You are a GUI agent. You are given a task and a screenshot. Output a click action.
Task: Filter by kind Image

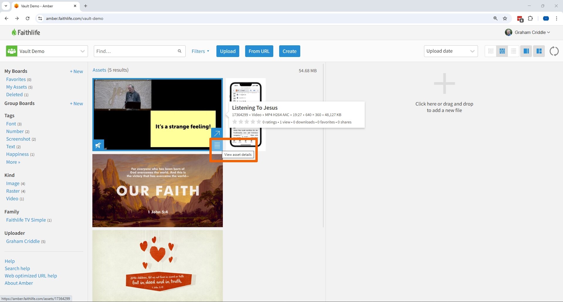pyautogui.click(x=13, y=183)
